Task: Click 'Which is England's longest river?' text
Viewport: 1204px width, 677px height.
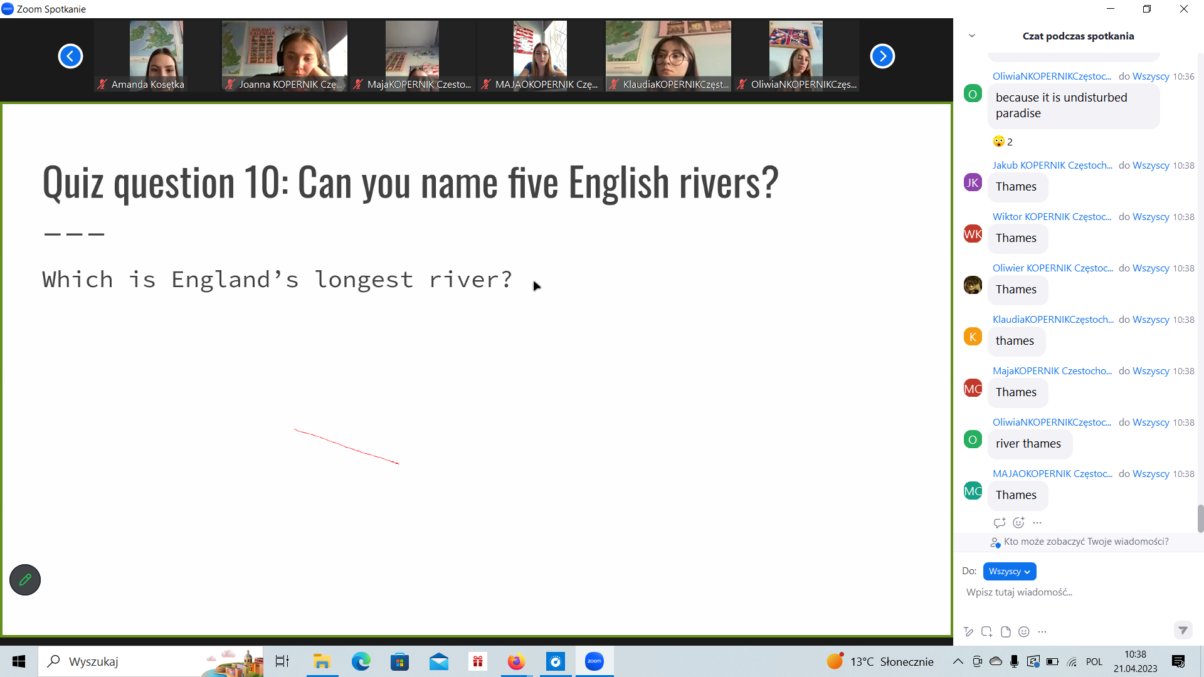Action: [277, 280]
